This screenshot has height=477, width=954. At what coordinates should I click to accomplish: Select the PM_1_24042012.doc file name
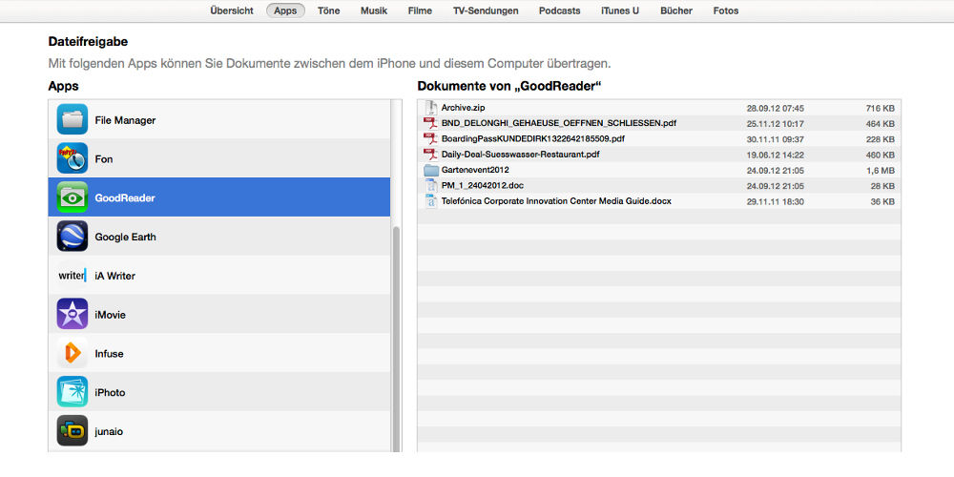pyautogui.click(x=482, y=186)
